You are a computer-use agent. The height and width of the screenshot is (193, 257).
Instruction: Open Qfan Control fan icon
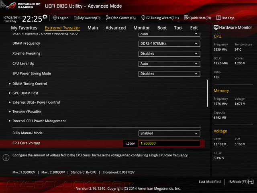pyautogui.click(x=108, y=18)
